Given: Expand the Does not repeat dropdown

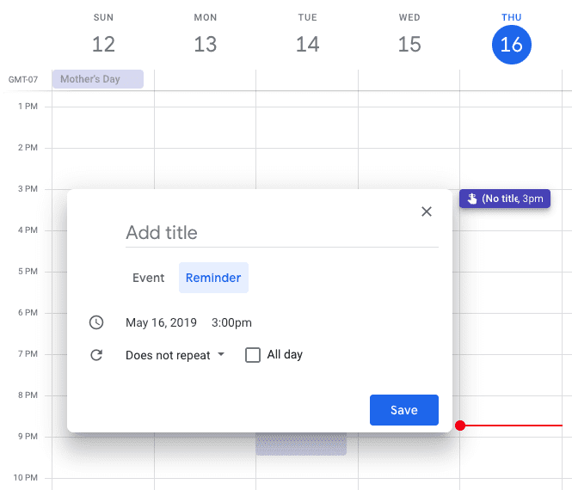Looking at the screenshot, I should click(x=175, y=355).
